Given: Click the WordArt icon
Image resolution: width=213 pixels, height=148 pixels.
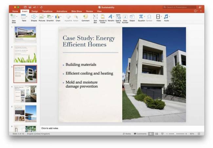Looking at the screenshot, I should 110,17.
